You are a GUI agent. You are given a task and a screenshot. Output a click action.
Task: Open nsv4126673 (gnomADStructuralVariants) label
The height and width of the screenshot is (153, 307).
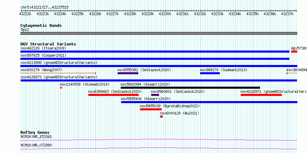tap(59, 77)
